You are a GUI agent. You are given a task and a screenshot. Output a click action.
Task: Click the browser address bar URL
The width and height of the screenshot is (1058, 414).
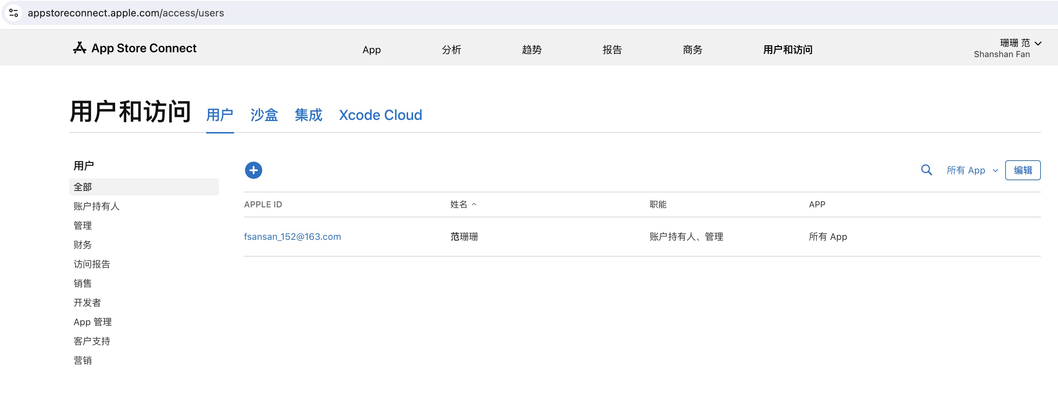click(x=126, y=13)
